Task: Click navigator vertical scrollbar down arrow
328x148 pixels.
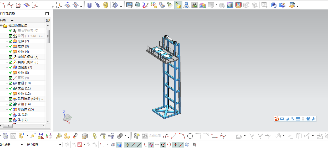Action: (48, 121)
